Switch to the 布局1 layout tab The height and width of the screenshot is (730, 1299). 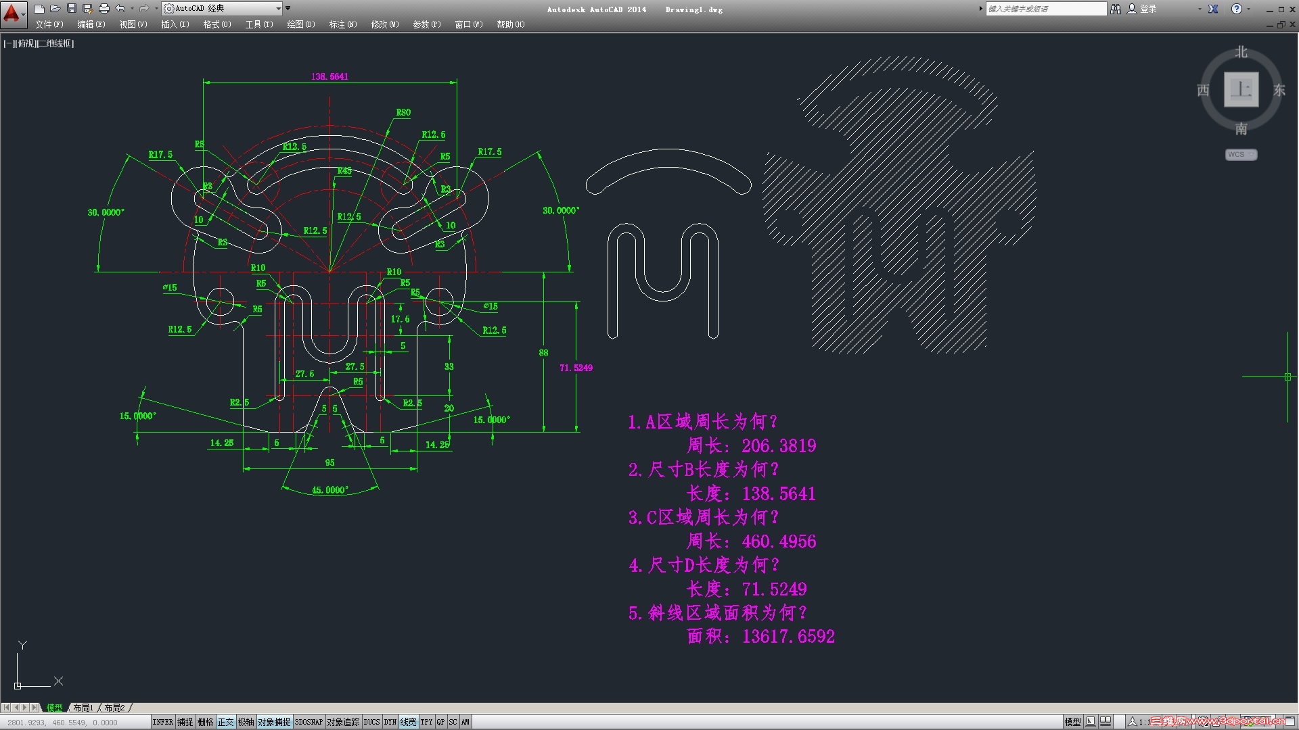[83, 708]
